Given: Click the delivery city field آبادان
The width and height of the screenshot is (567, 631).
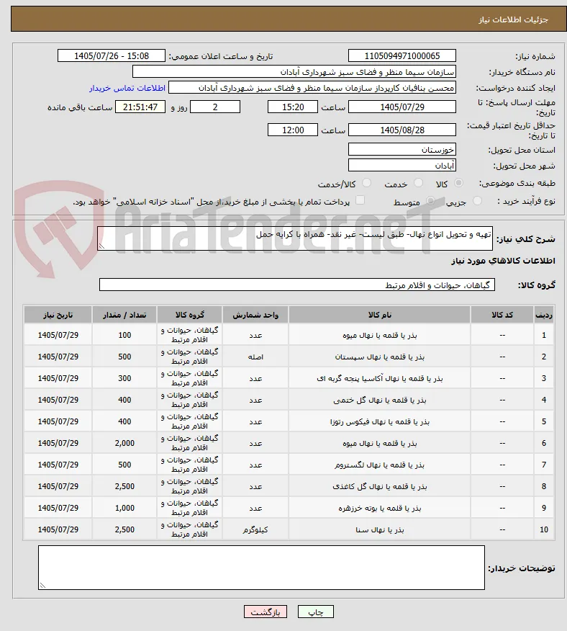Looking at the screenshot, I should (402, 165).
